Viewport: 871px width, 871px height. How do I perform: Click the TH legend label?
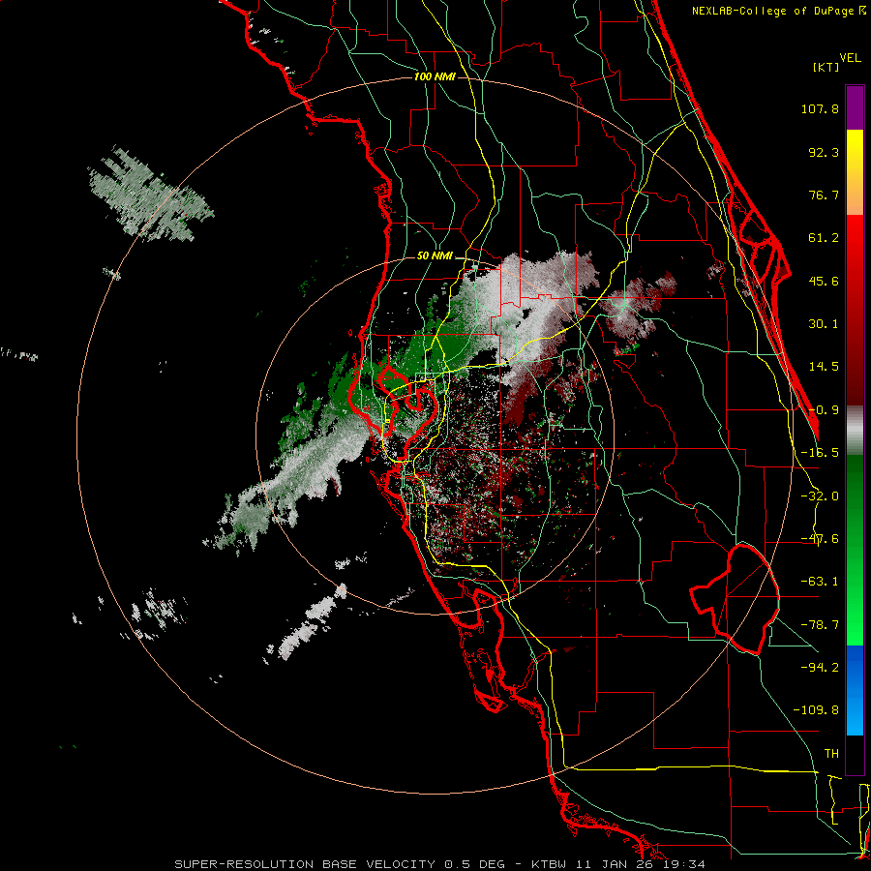point(831,754)
